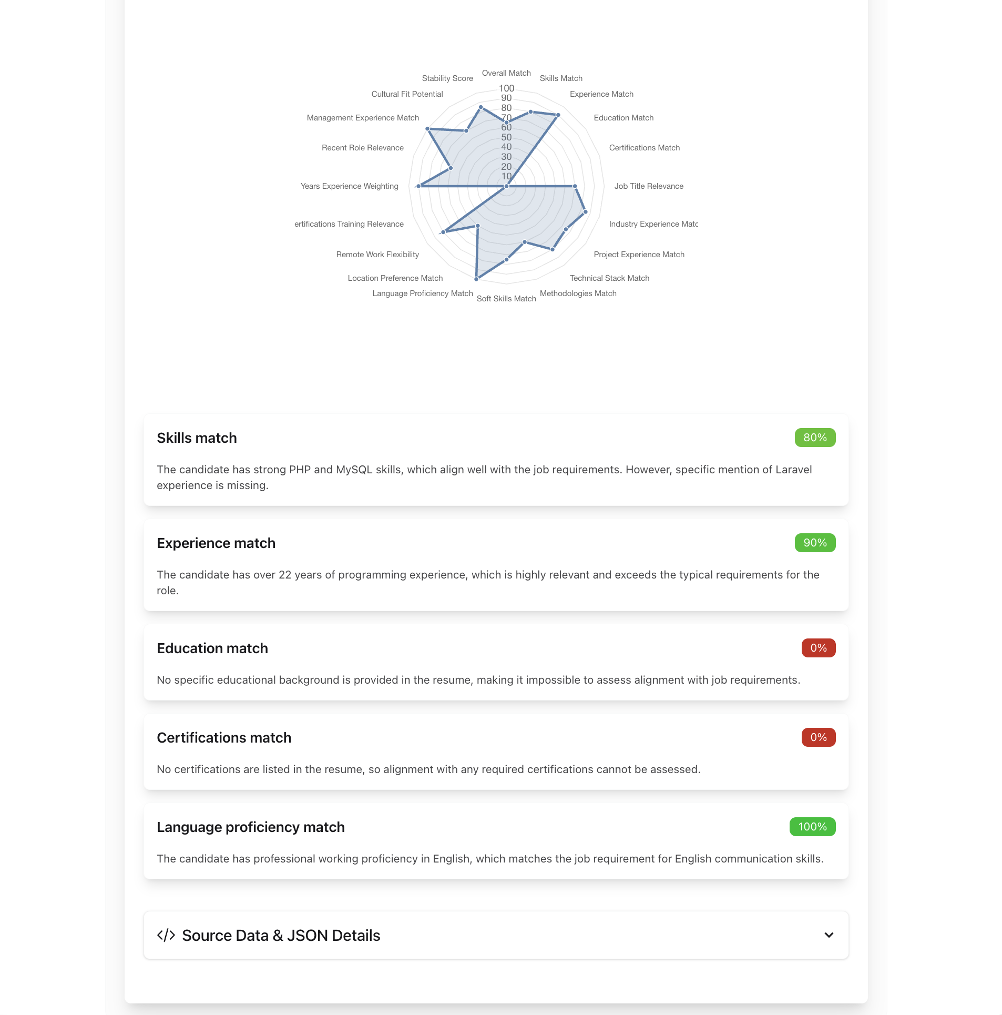Click the code icon beside Source Data & JSON Details
The image size is (1002, 1015).
point(166,935)
